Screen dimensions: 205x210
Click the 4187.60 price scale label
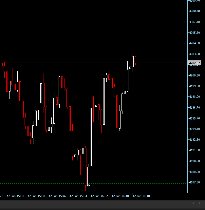pos(195,182)
